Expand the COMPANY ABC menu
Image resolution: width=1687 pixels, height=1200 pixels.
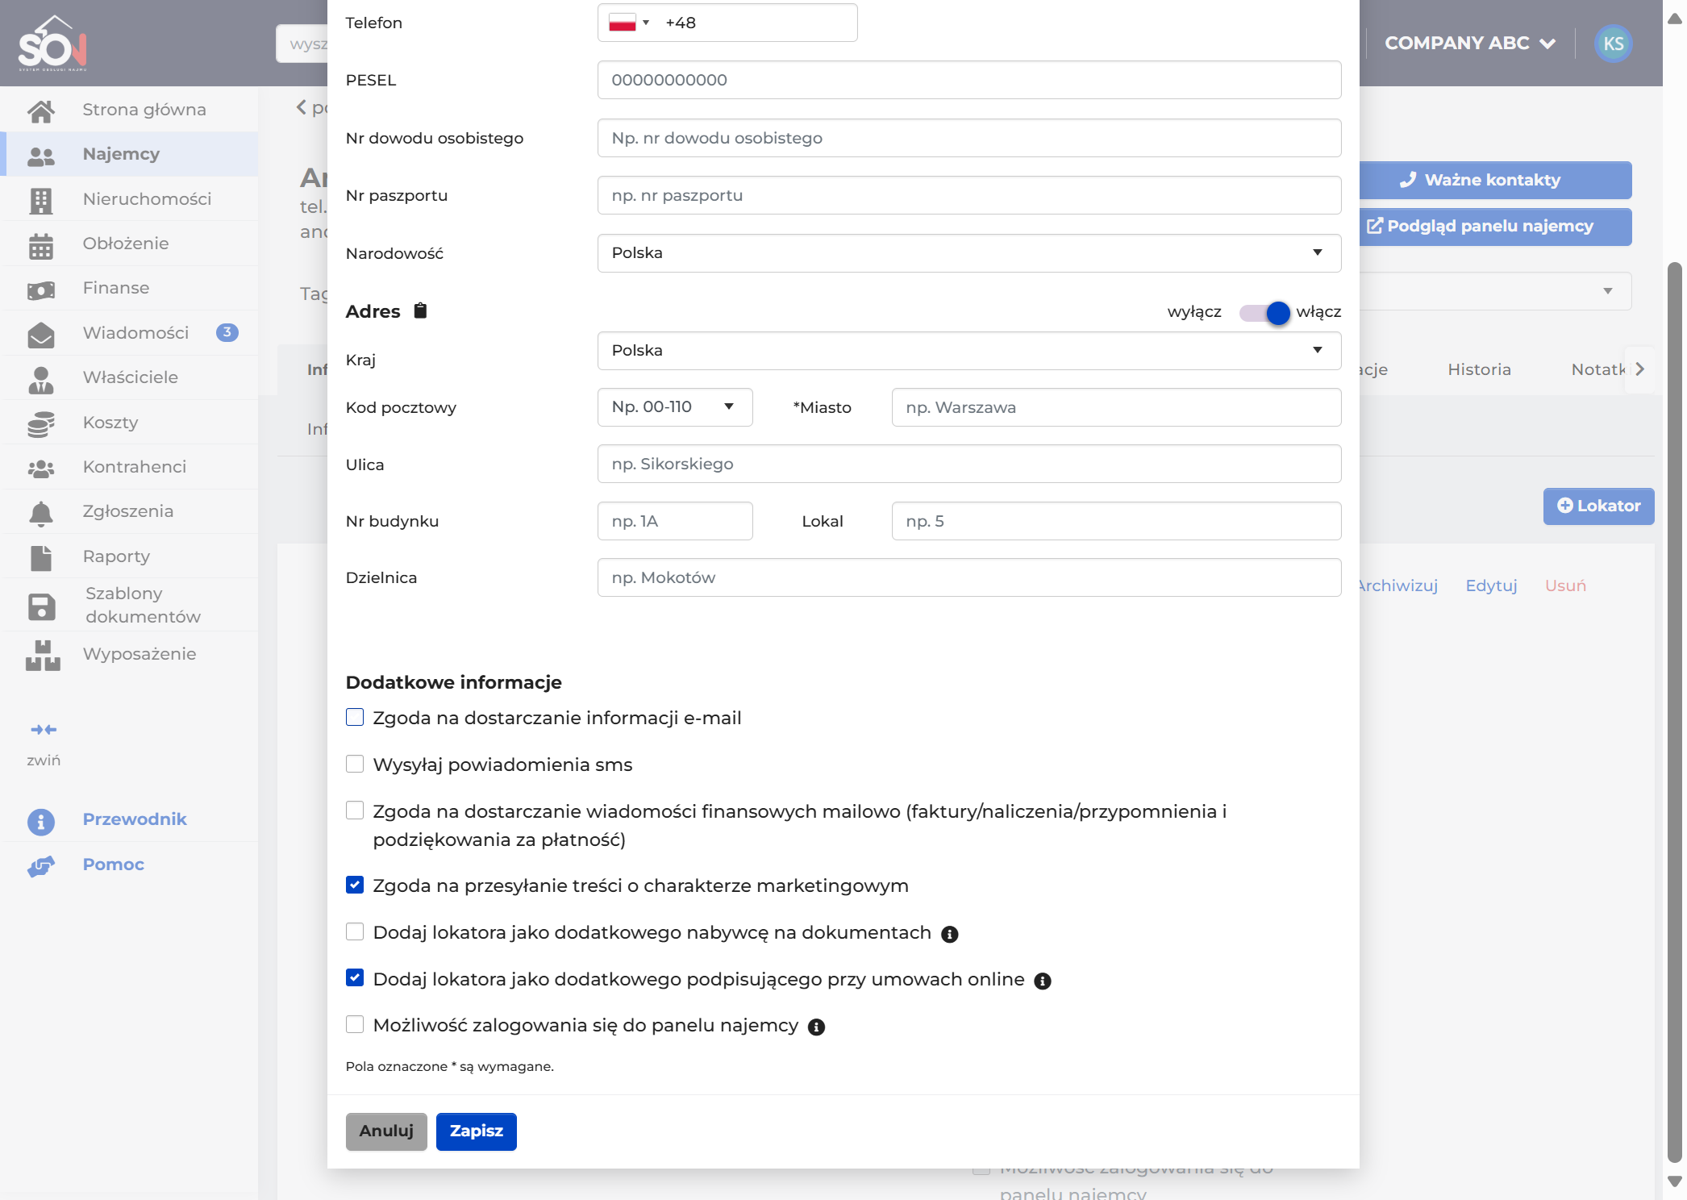(x=1470, y=44)
